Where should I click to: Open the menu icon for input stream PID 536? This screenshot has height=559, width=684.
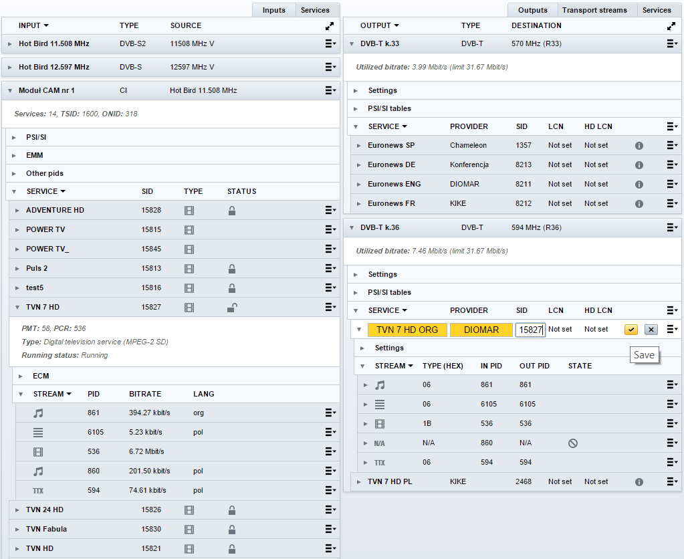[x=330, y=451]
